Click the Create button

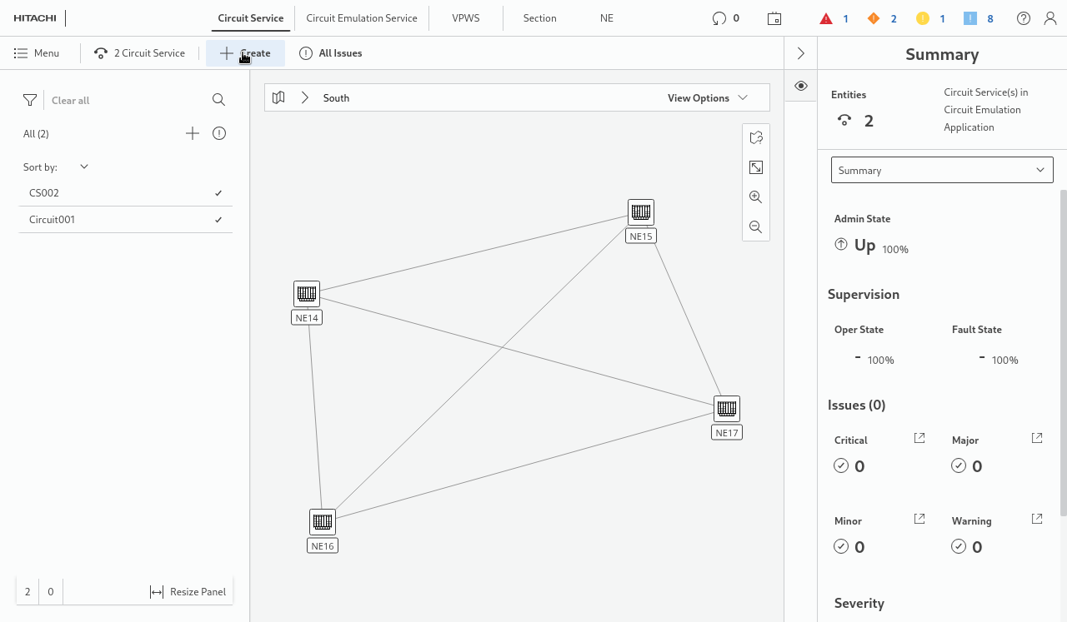[x=246, y=53]
